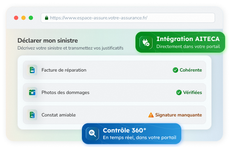Click the Contrôle 360° heading
229x147 pixels.
coord(125,130)
